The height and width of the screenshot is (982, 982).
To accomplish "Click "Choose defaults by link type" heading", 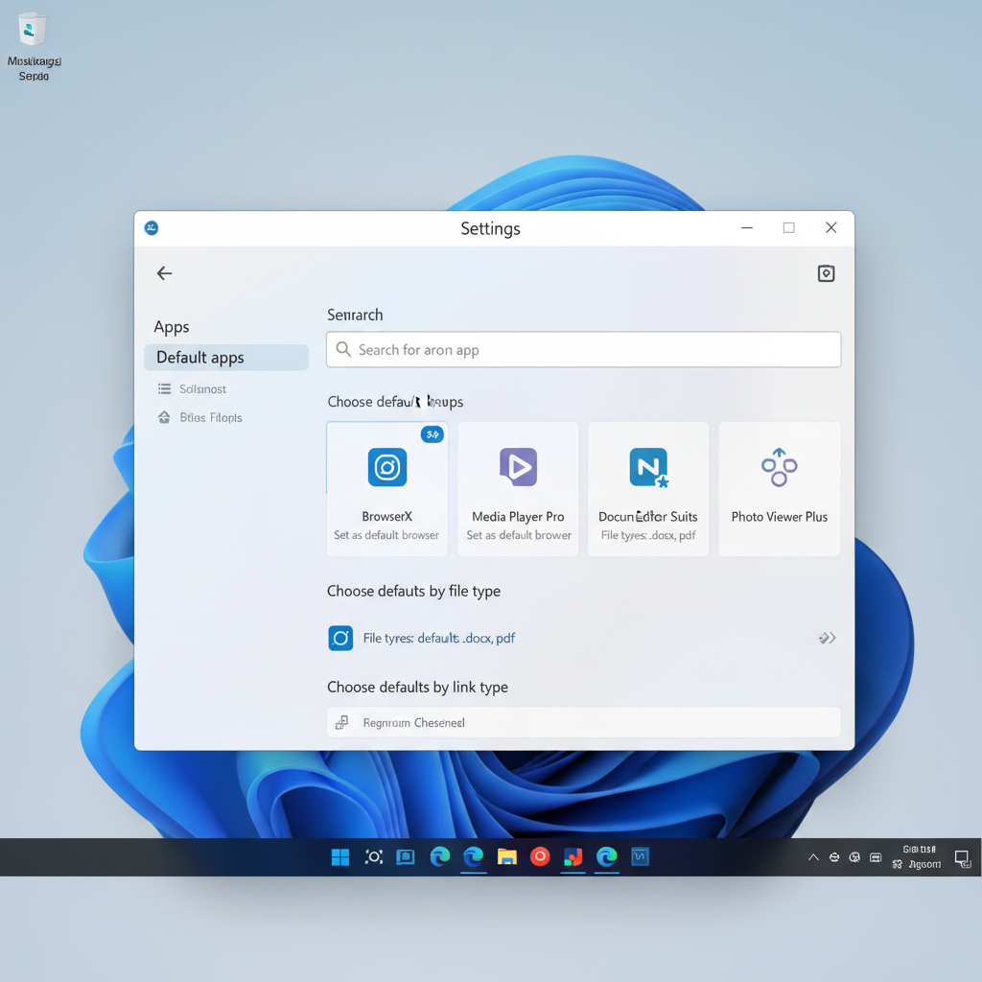I will click(417, 688).
